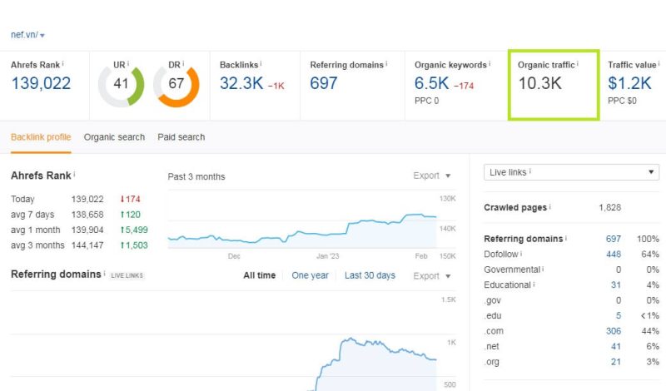666x391 pixels.
Task: Click the LIVE LINKS badge
Action: coord(127,275)
